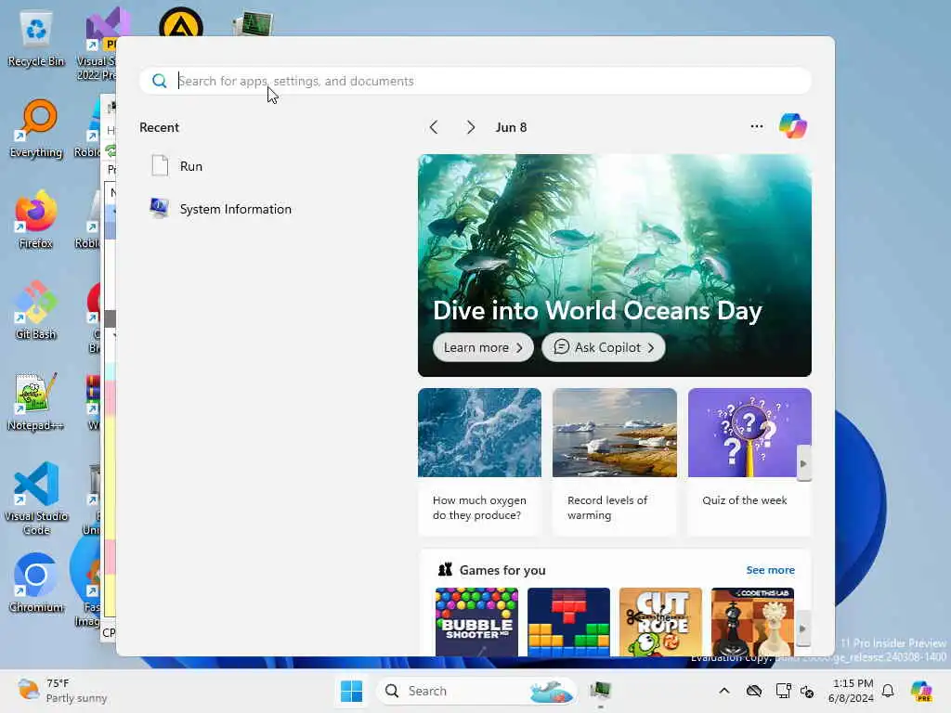Open clock and date 1:15 PM
The width and height of the screenshot is (951, 713).
[x=851, y=691]
